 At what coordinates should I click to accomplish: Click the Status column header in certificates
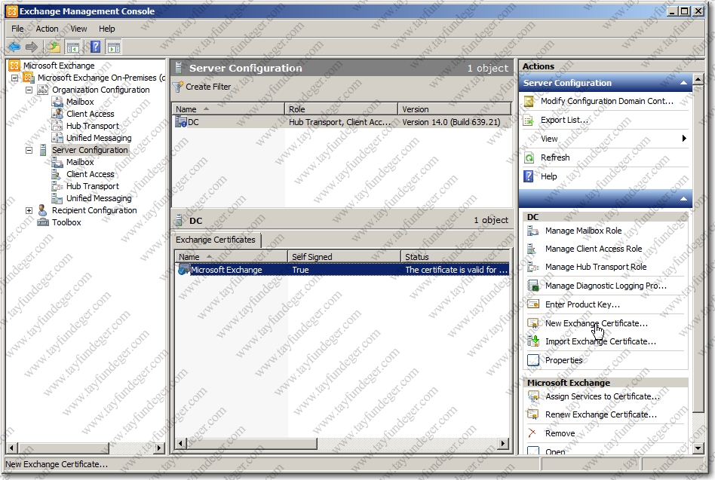coord(455,257)
